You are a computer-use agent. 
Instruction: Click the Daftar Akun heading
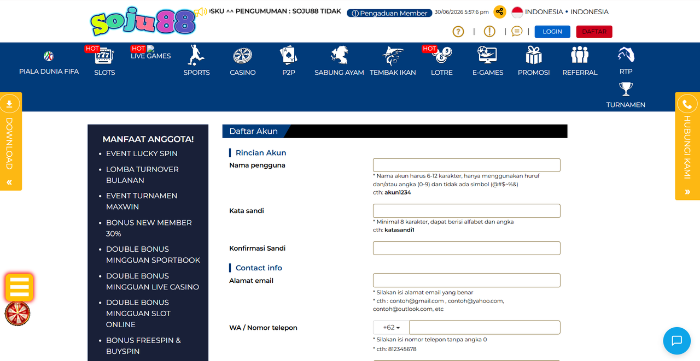tap(253, 131)
